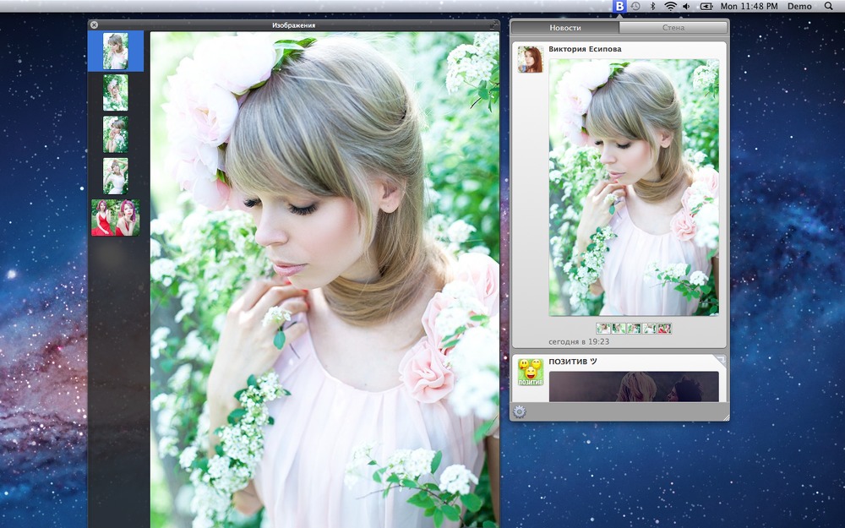Open the large photo in Виктория Есипова's post
The width and height of the screenshot is (845, 528).
[x=634, y=188]
